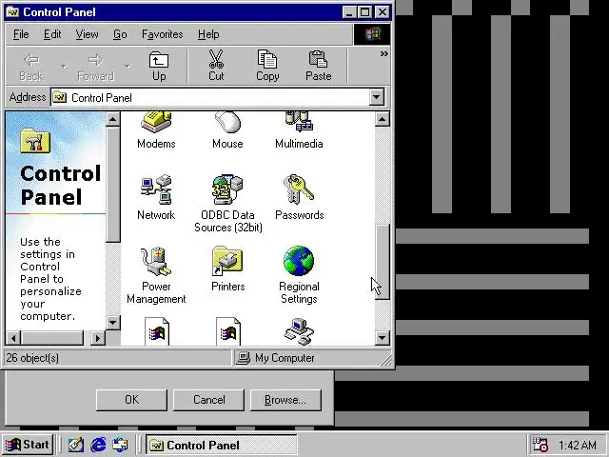The image size is (609, 457).
Task: Open the Back history dropdown arrow
Action: [x=64, y=67]
